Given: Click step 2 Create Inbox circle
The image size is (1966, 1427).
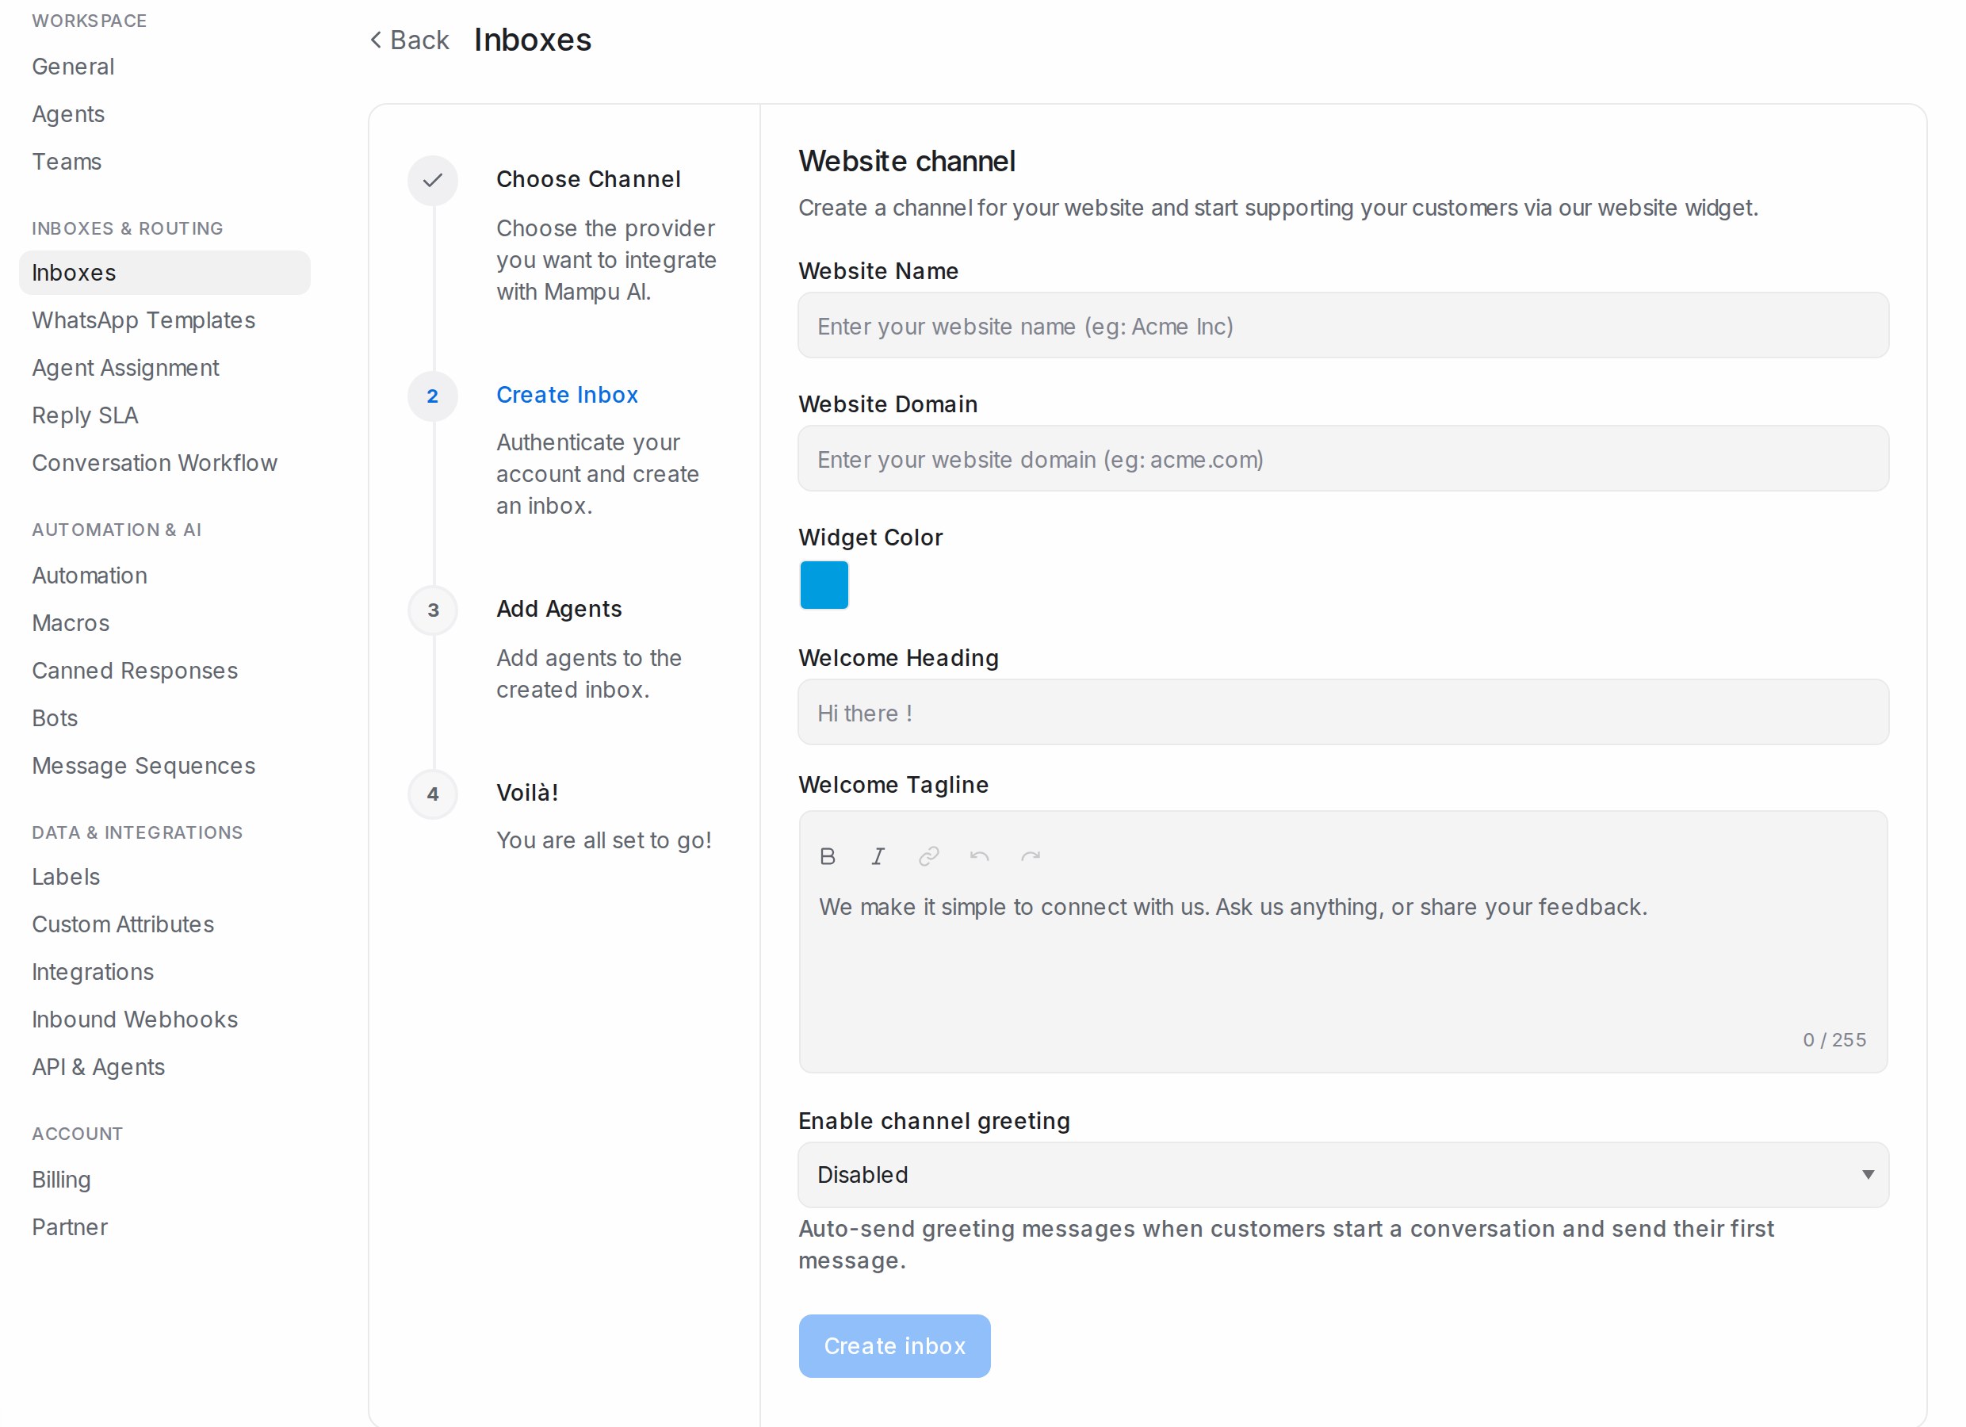Looking at the screenshot, I should click(x=433, y=396).
